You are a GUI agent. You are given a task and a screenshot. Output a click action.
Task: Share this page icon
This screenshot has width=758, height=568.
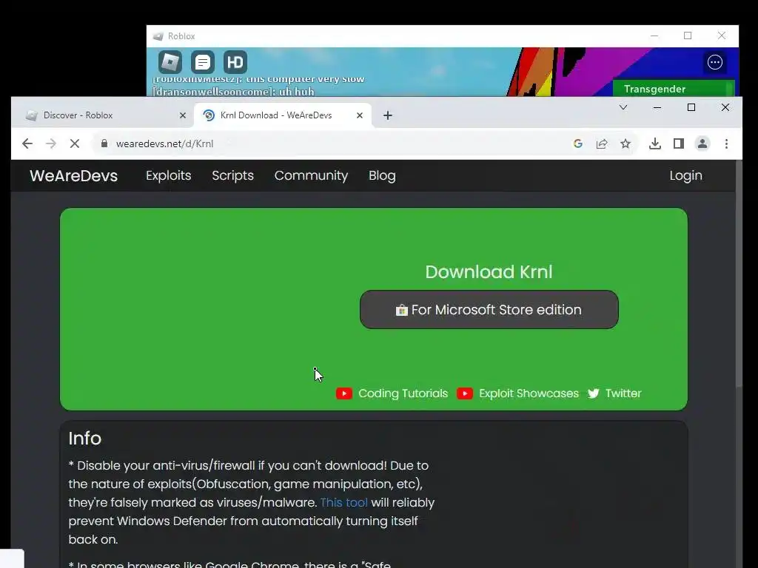[x=602, y=143]
